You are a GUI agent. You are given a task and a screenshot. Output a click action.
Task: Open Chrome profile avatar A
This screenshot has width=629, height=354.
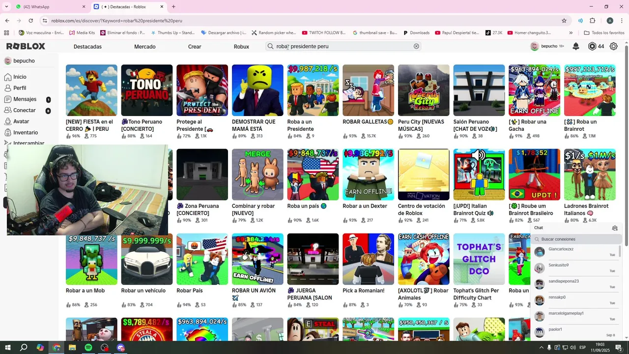point(610,21)
